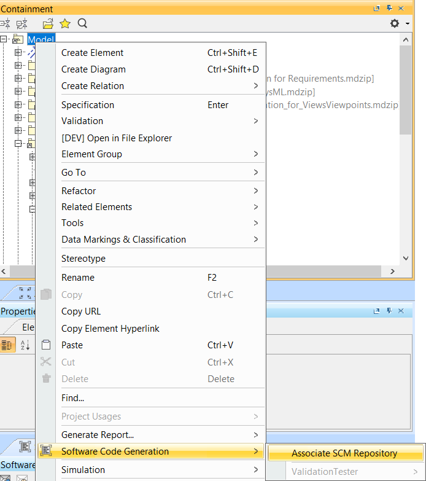Screen dimensions: 426x481
Task: Open the Element Group submenu
Action: coord(151,154)
